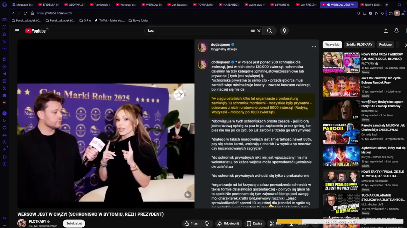Screen dimensions: 407x228
Task: Open Discord in the Opera sidebar
Action: [x=4, y=96]
